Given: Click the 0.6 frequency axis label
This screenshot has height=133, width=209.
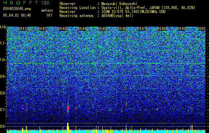Looking at the screenshot, I should click(x=3, y=126).
